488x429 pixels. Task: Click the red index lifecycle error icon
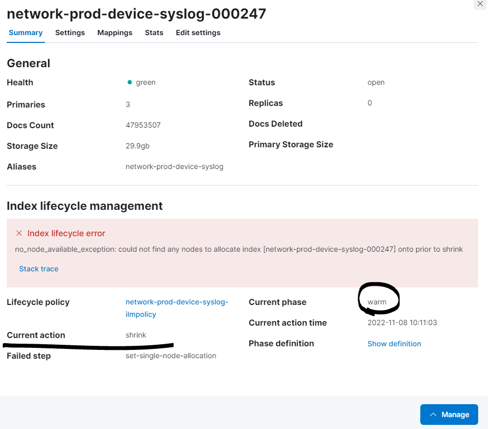pyautogui.click(x=19, y=233)
